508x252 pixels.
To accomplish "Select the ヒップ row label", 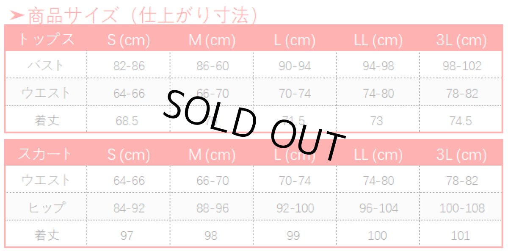I will [x=46, y=208].
